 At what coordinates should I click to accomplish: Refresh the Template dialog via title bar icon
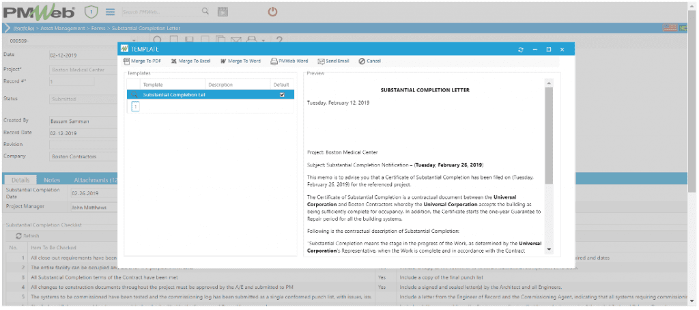[x=521, y=50]
